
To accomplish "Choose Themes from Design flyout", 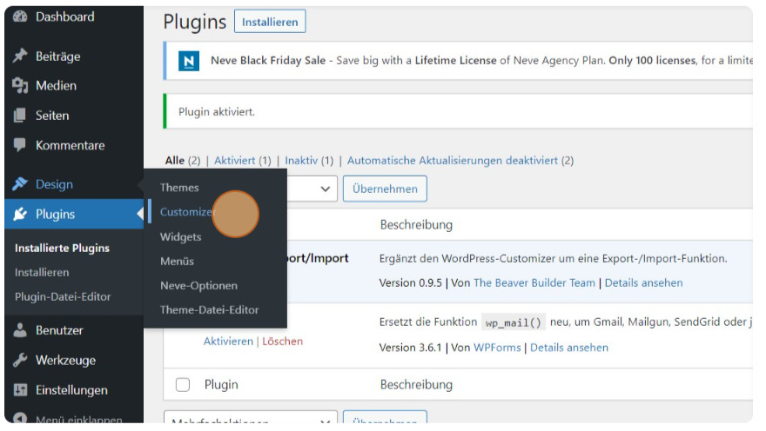I will [179, 188].
